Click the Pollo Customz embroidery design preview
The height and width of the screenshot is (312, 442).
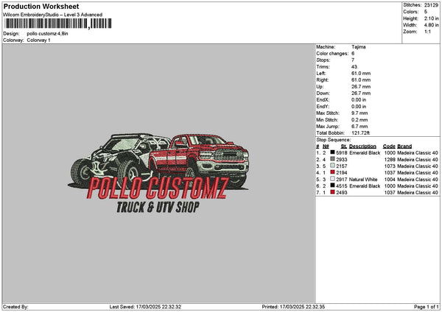pos(158,173)
